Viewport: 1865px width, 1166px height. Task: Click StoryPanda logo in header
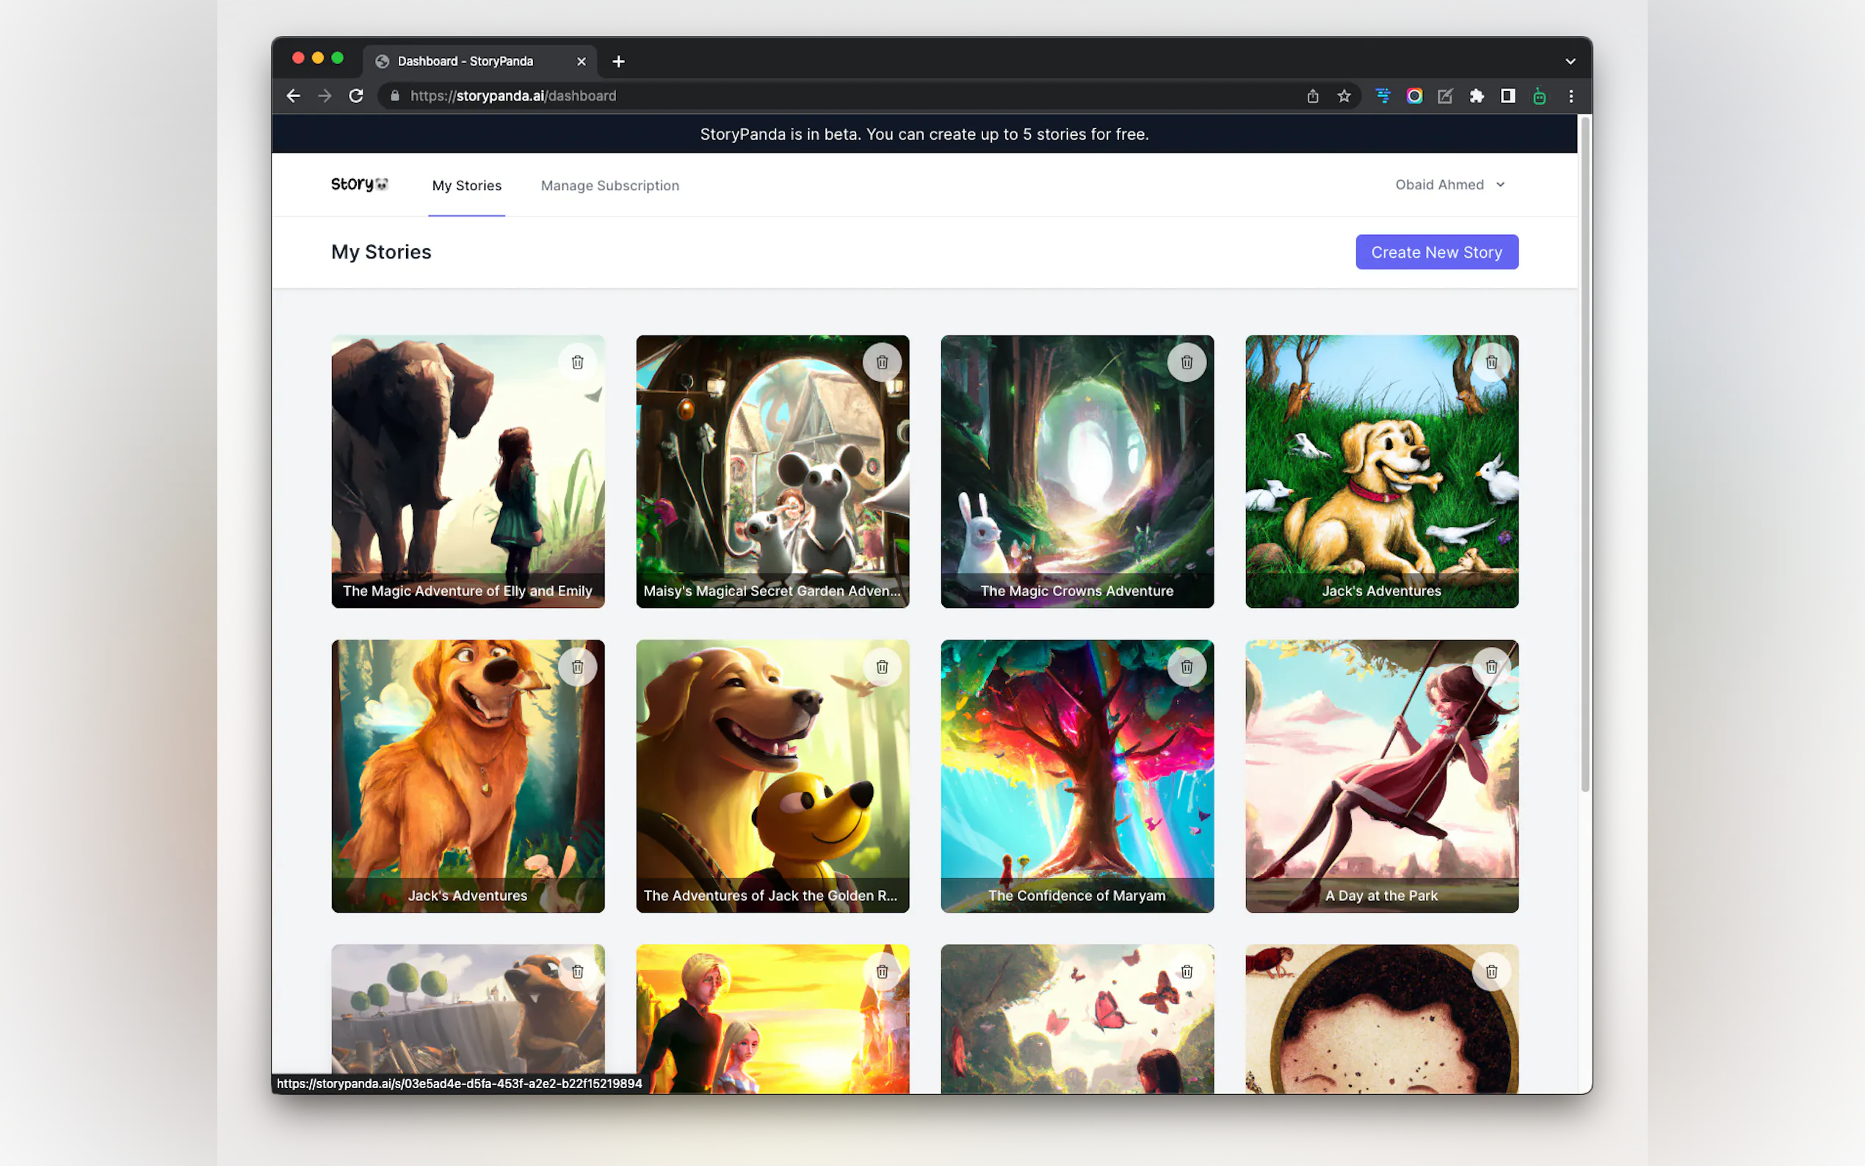pos(359,184)
